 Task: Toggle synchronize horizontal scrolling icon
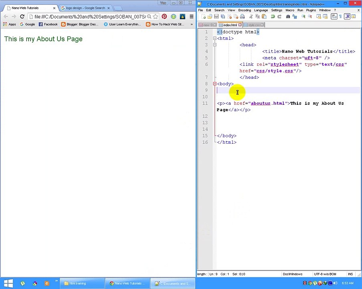(325, 16)
